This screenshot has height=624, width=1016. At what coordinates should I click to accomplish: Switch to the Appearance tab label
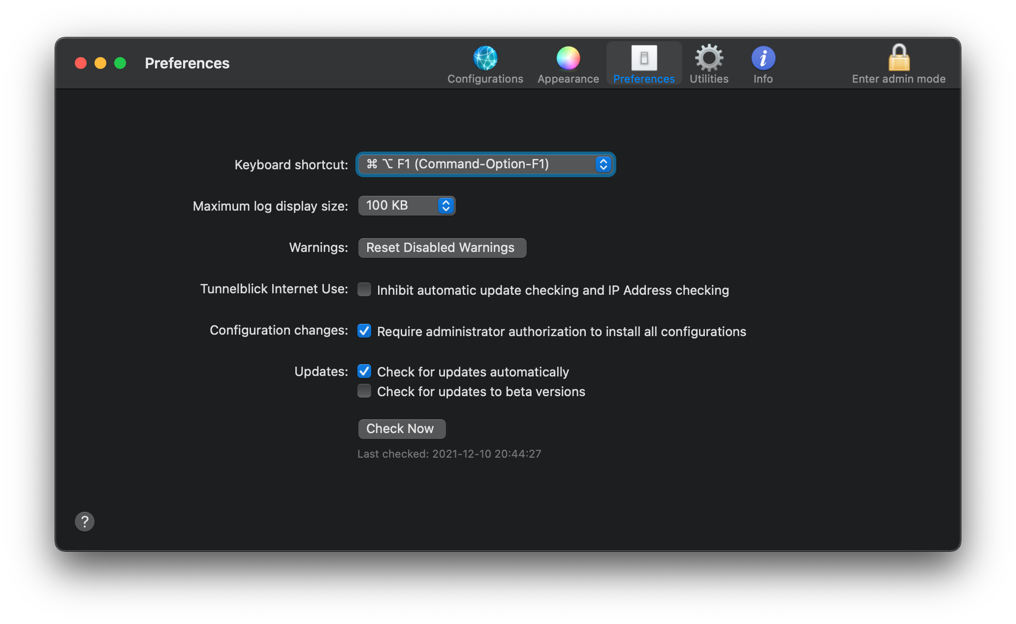coord(568,79)
